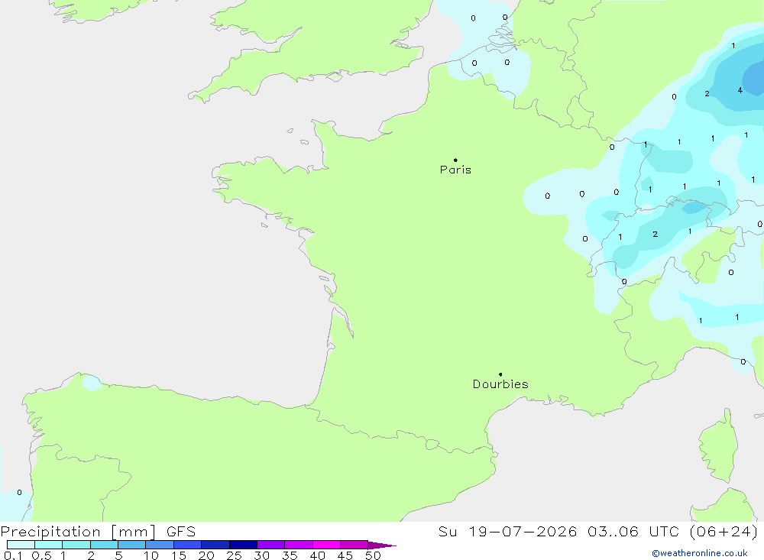
Task: Pick the 40 mm magenta legend swatch
Action: point(326,545)
